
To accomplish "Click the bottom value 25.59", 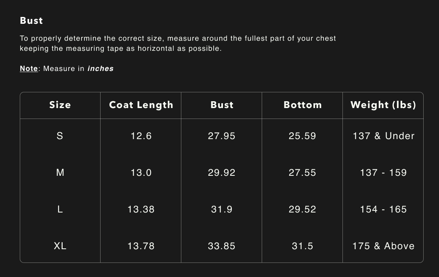I will (x=302, y=136).
